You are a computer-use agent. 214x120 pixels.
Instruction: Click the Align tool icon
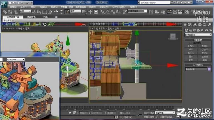(157, 12)
